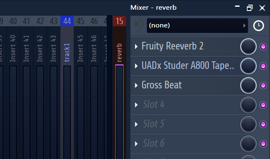Expand UADx Studer A800 Tape slot arrow
This screenshot has width=270, height=159.
pyautogui.click(x=136, y=66)
